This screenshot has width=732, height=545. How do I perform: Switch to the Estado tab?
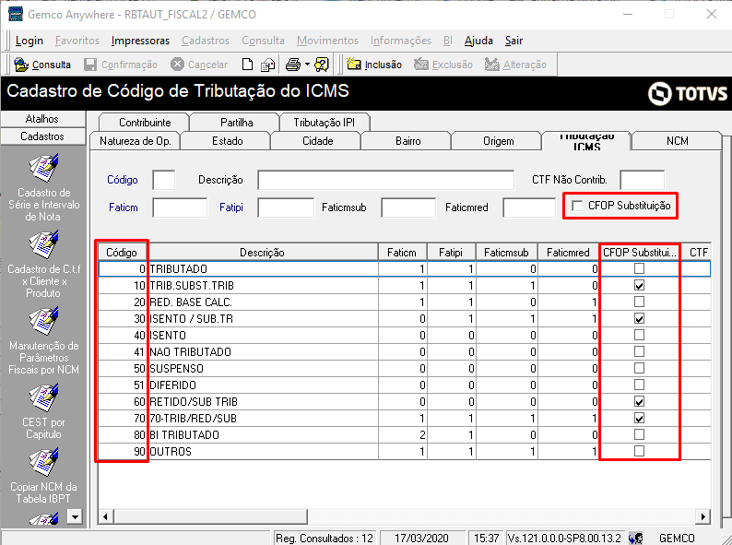pos(228,141)
